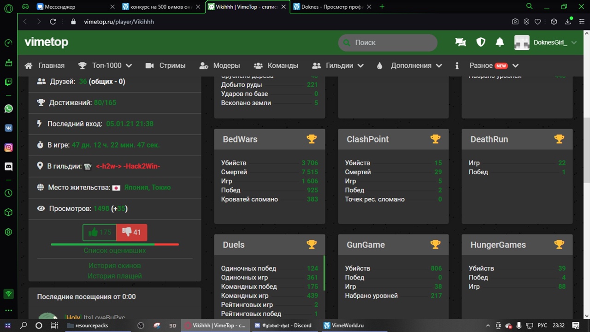Open extensions cube icon in sidebar
The height and width of the screenshot is (332, 590).
[x=8, y=213]
